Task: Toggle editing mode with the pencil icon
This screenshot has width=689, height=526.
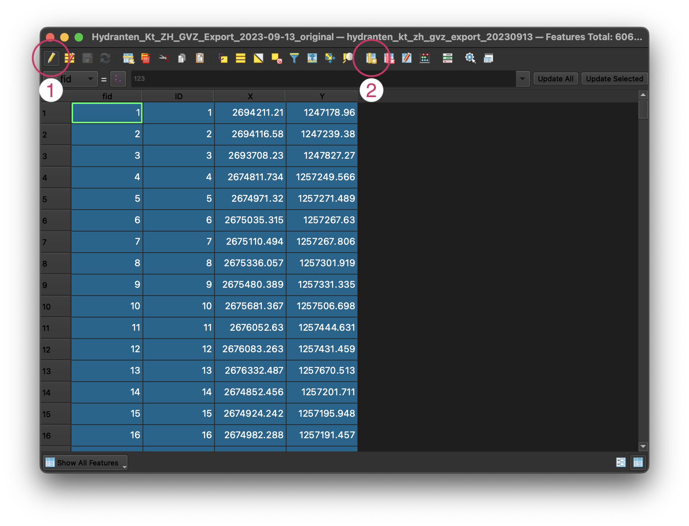Action: tap(51, 58)
